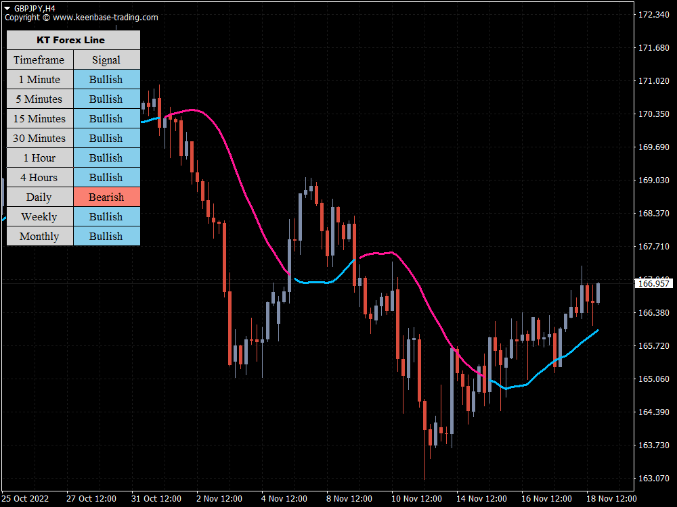677x507 pixels.
Task: Click the 170.350 price scale label
Action: click(x=654, y=114)
